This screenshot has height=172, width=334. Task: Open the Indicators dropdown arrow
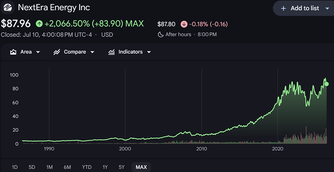149,52
